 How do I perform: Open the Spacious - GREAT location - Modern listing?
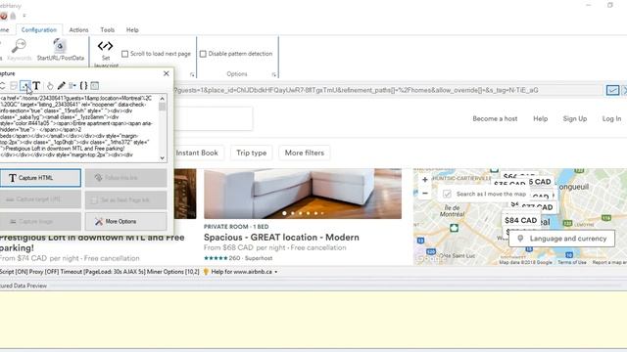tap(281, 237)
